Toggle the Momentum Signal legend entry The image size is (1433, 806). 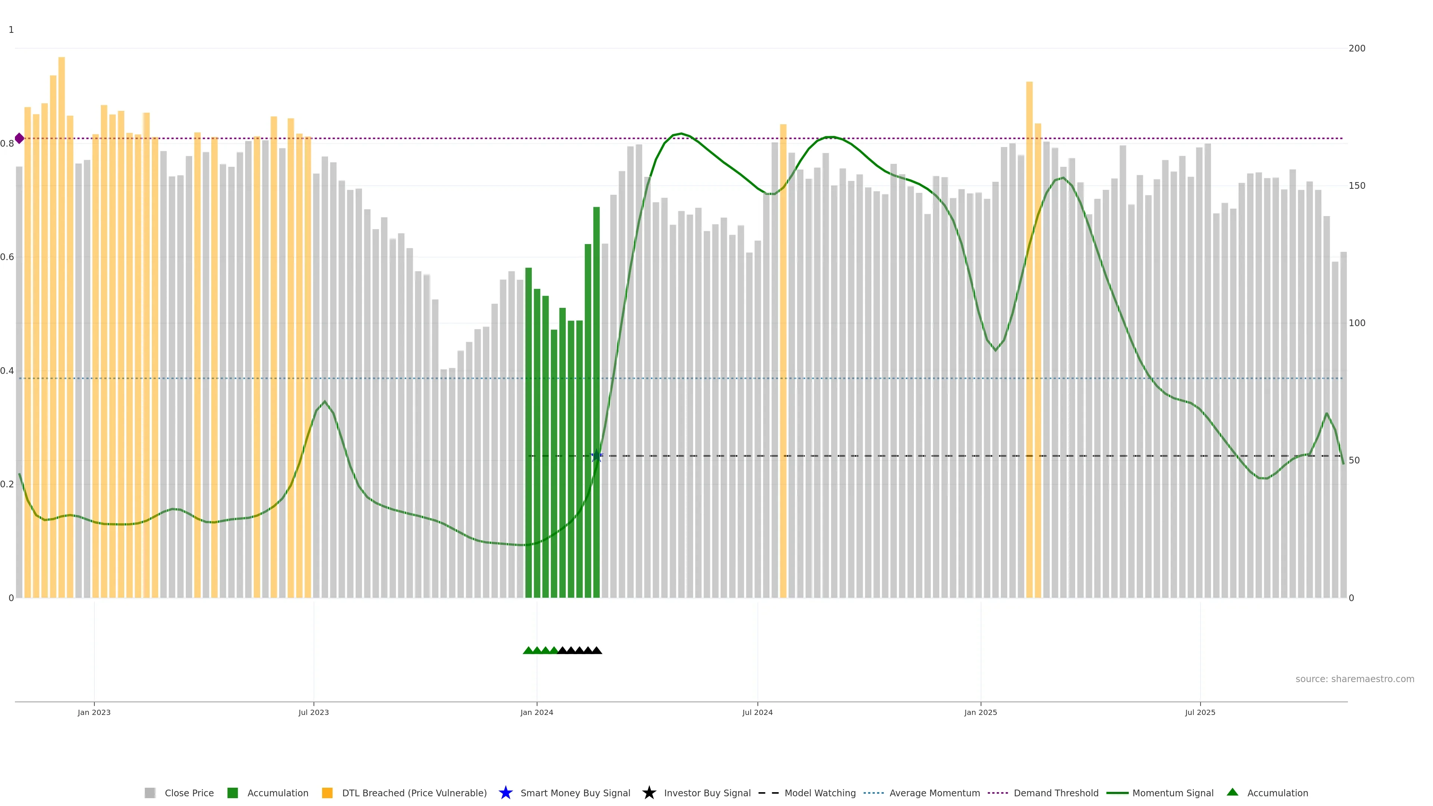pos(1173,793)
